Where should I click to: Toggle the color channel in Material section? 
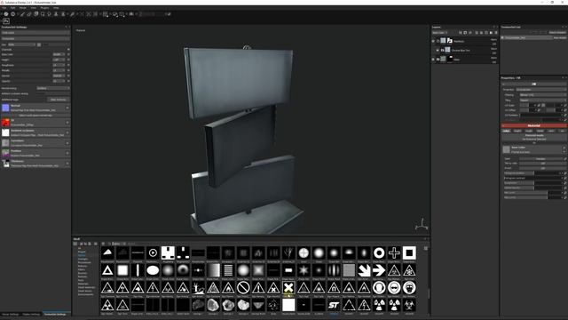tap(506, 131)
